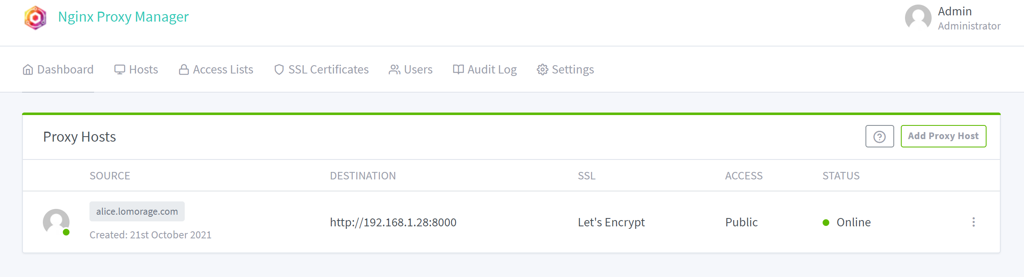Open the three-dot menu for alice.lomorage.com
This screenshot has height=277, width=1024.
coord(974,222)
